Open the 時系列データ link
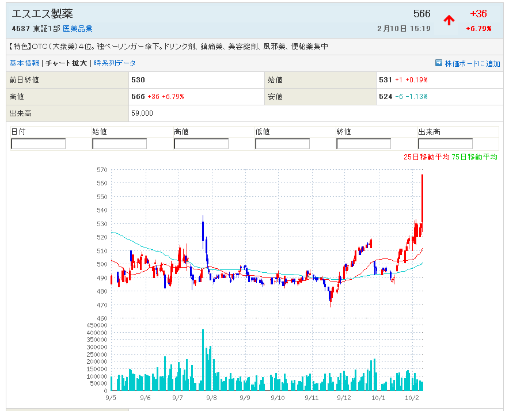The width and height of the screenshot is (509, 411). 115,63
